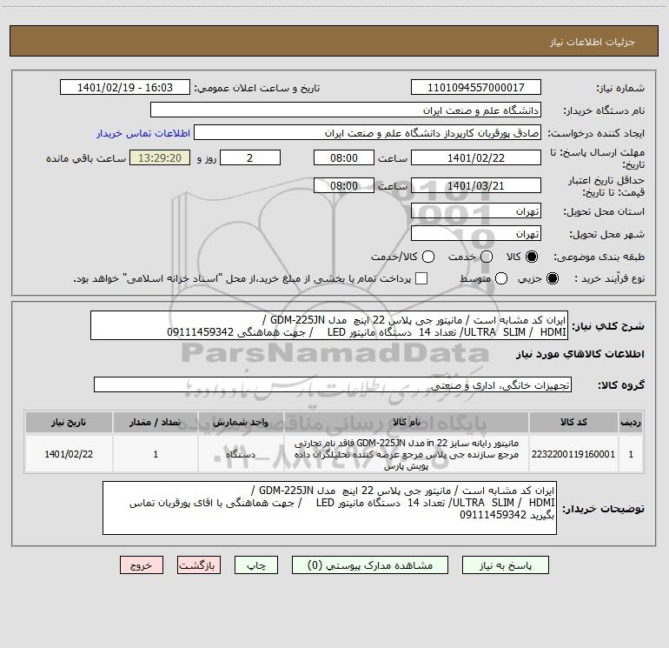Click the بازگشت back button
The image size is (669, 648).
click(x=199, y=565)
